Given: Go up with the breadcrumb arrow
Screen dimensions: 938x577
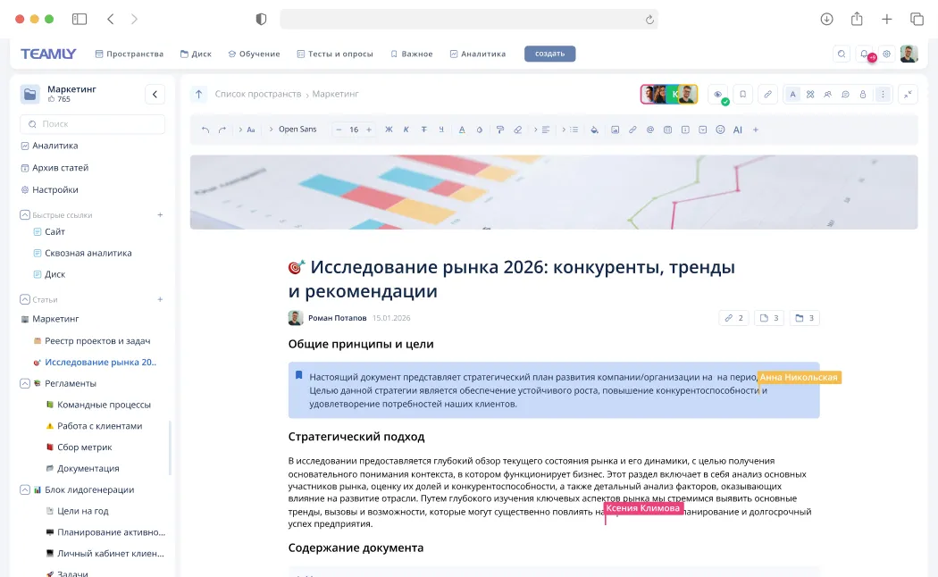Looking at the screenshot, I should tap(199, 94).
